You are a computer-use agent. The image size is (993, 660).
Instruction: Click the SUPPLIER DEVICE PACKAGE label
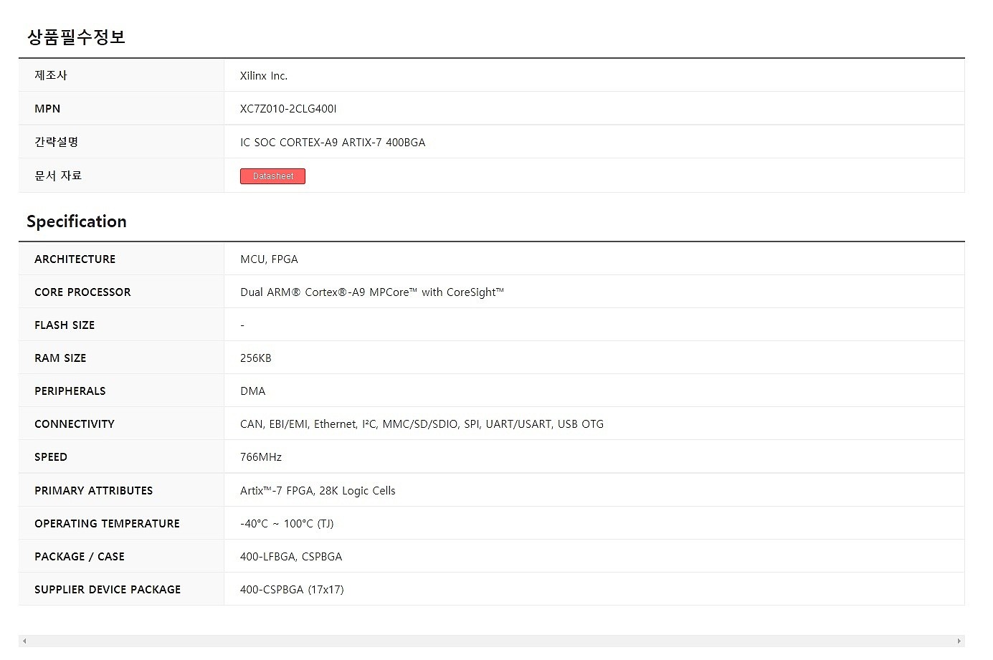(108, 590)
